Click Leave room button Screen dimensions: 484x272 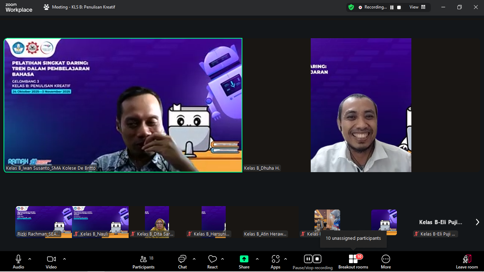[x=467, y=262]
